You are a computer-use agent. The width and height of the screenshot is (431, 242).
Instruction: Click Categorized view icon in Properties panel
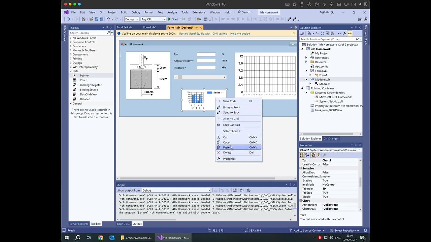pos(302,155)
